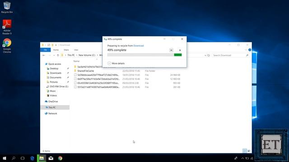
Task: Open the quick access toolbar customize dropdown
Action: point(56,45)
